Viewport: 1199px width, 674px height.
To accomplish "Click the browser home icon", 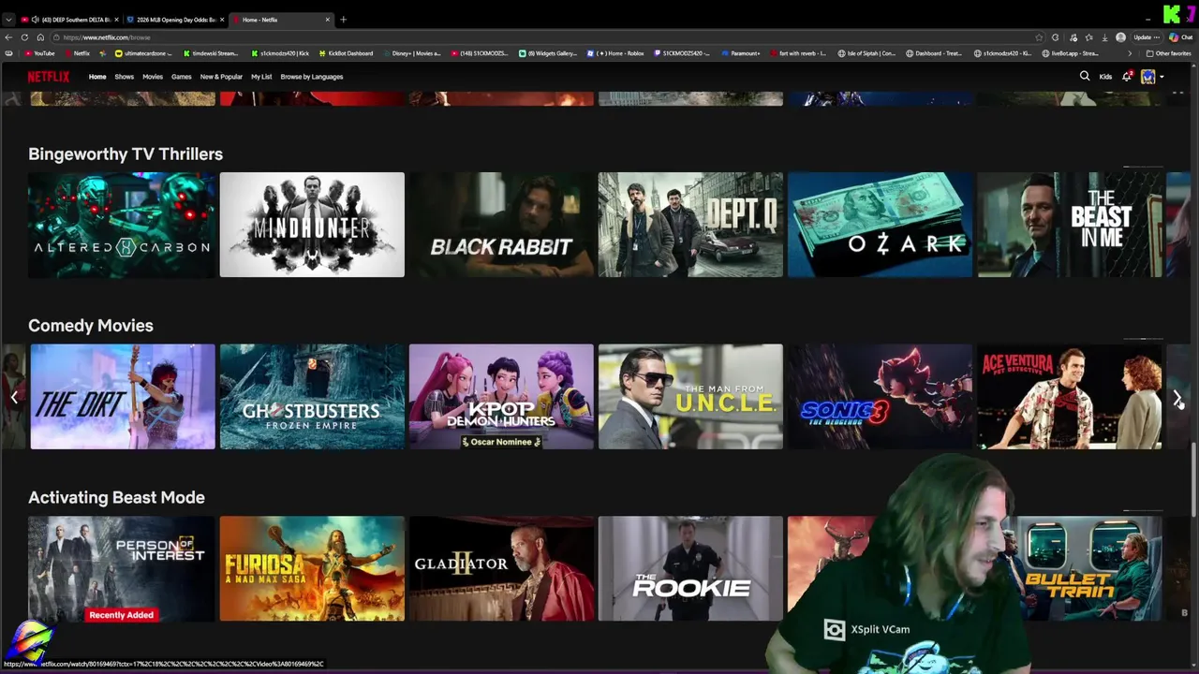I will click(x=40, y=37).
